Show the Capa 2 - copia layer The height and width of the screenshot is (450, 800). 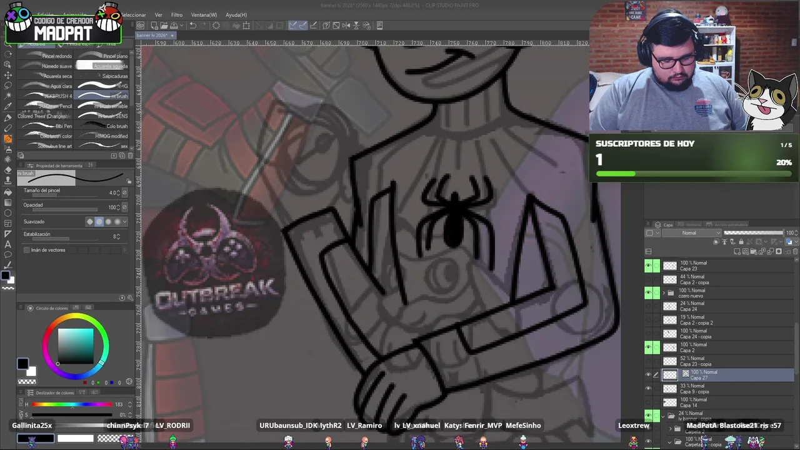click(x=648, y=279)
